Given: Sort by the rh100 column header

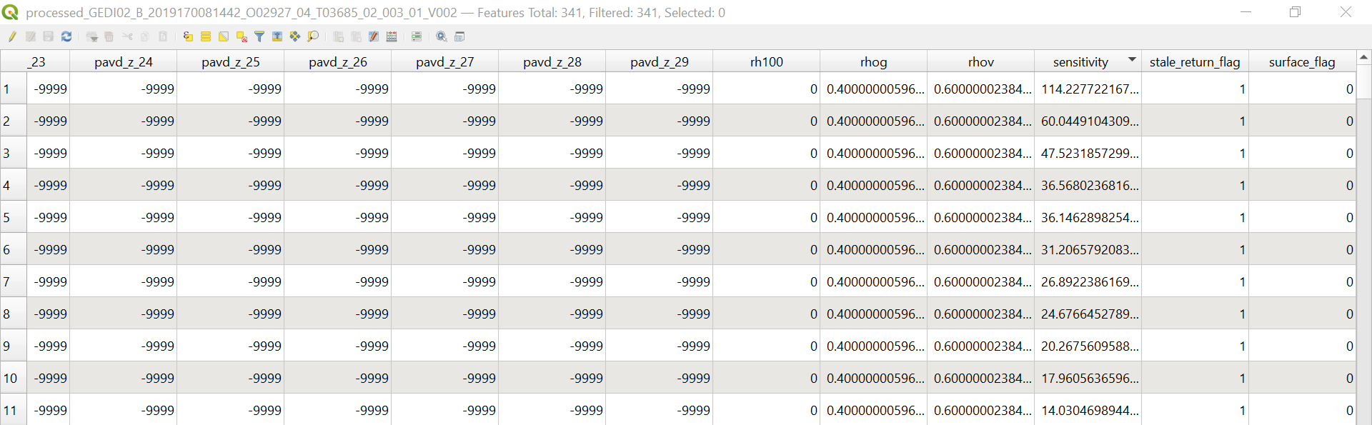Looking at the screenshot, I should 767,61.
